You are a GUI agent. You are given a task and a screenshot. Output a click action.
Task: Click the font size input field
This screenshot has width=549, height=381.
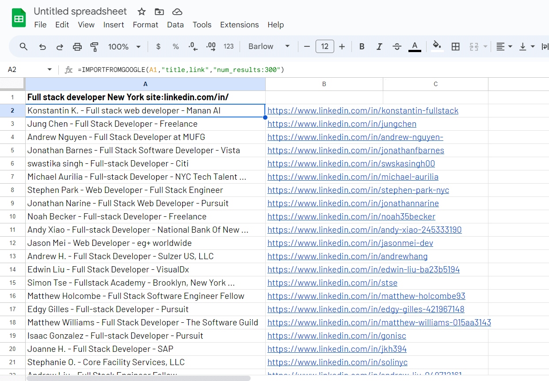[324, 47]
